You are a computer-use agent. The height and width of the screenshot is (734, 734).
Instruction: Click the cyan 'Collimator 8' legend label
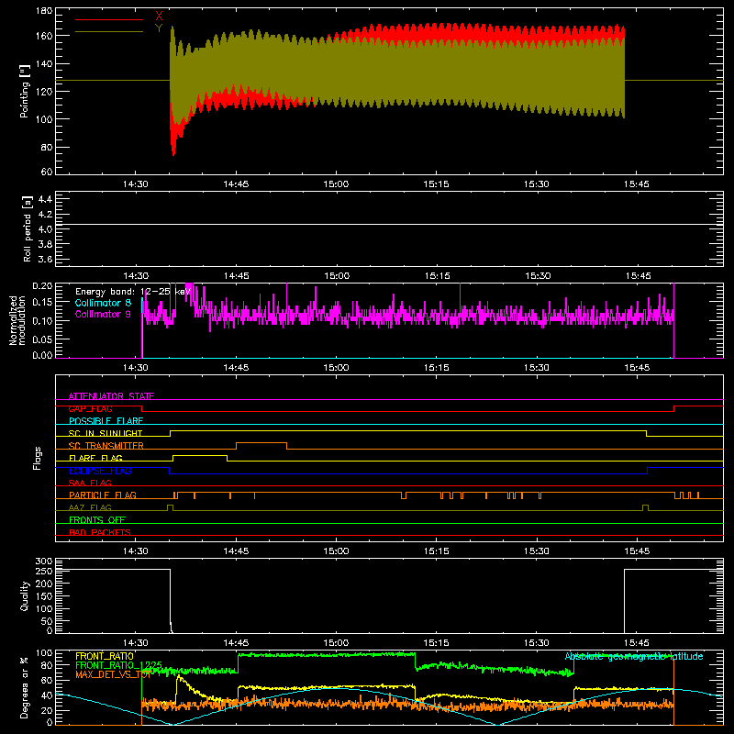[x=103, y=303]
